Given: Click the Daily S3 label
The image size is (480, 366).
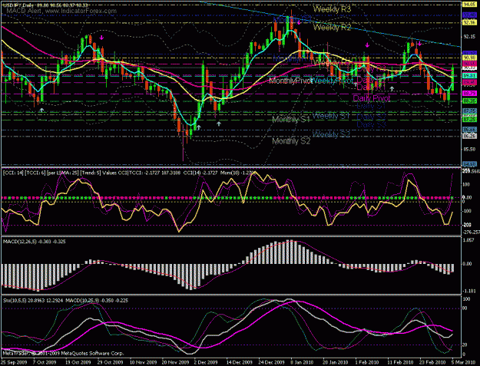Looking at the screenshot, I should [x=371, y=124].
